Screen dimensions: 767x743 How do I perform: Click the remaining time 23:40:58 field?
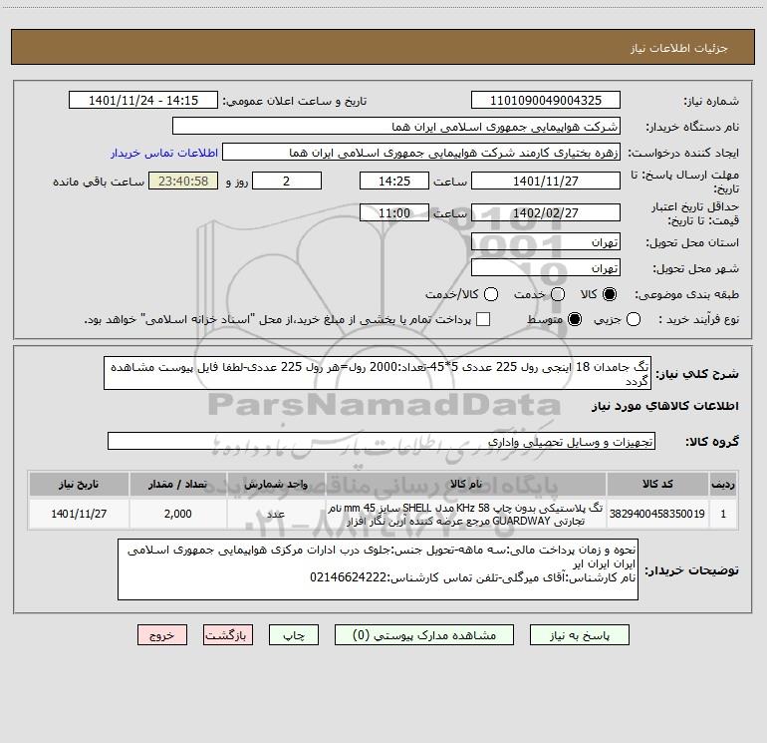pyautogui.click(x=183, y=181)
